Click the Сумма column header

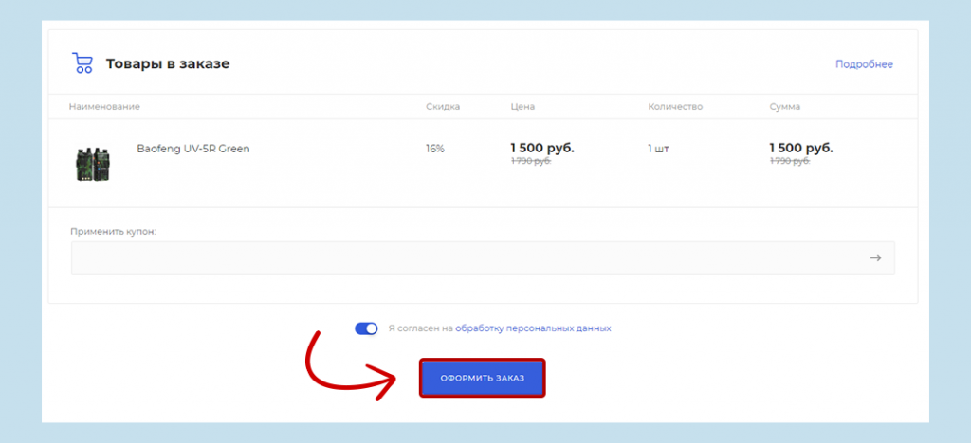785,107
